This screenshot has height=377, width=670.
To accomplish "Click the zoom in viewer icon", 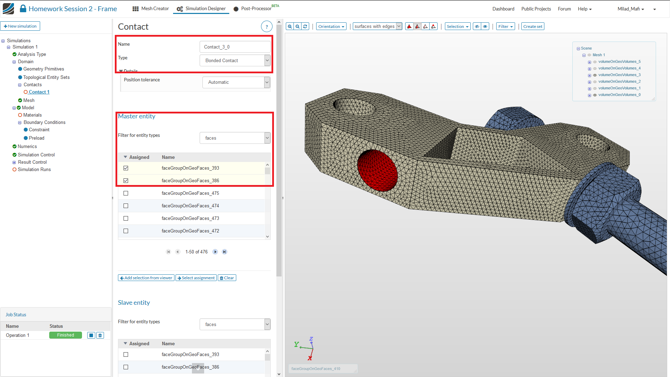I will coord(290,27).
